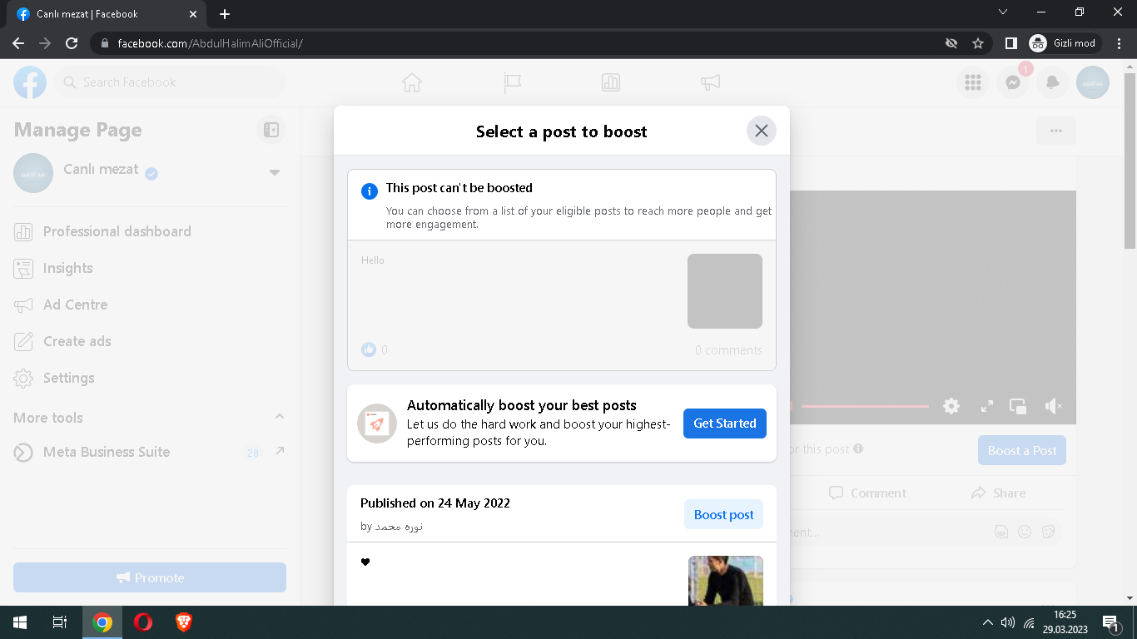Toggle the browser side panel

coord(1010,43)
